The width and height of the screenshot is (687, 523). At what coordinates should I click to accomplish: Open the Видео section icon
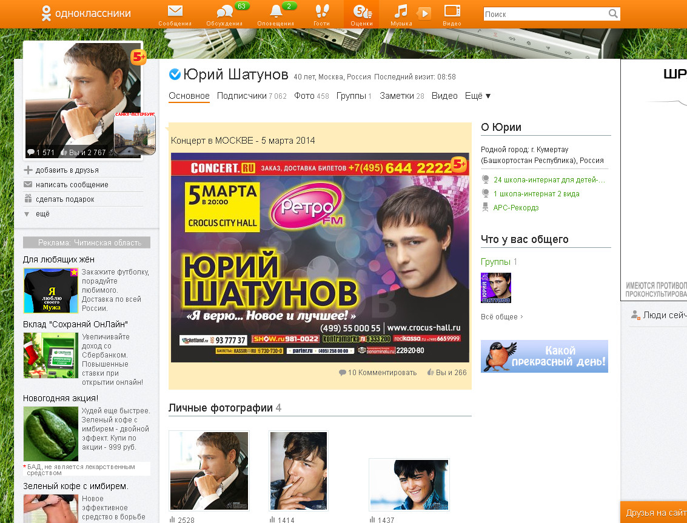pos(452,12)
